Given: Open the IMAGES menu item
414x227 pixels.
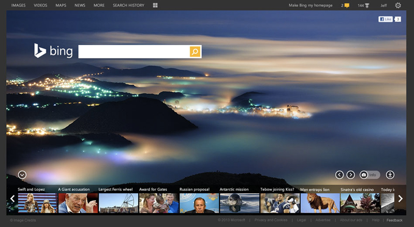Looking at the screenshot, I should [19, 5].
